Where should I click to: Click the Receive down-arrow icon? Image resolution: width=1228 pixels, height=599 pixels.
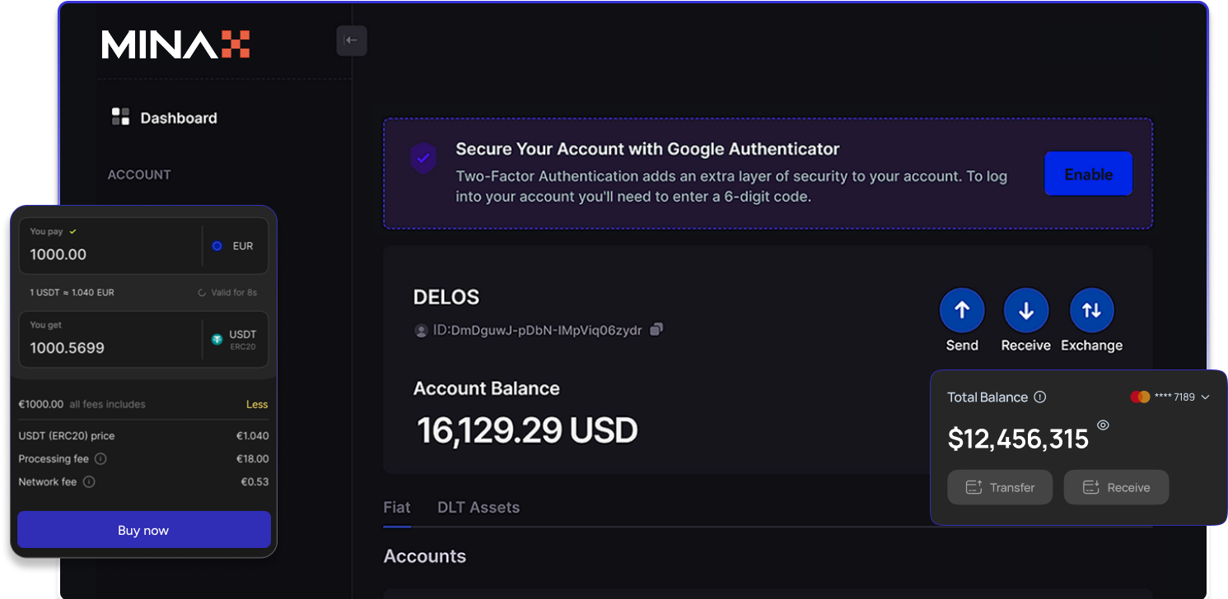pos(1025,310)
